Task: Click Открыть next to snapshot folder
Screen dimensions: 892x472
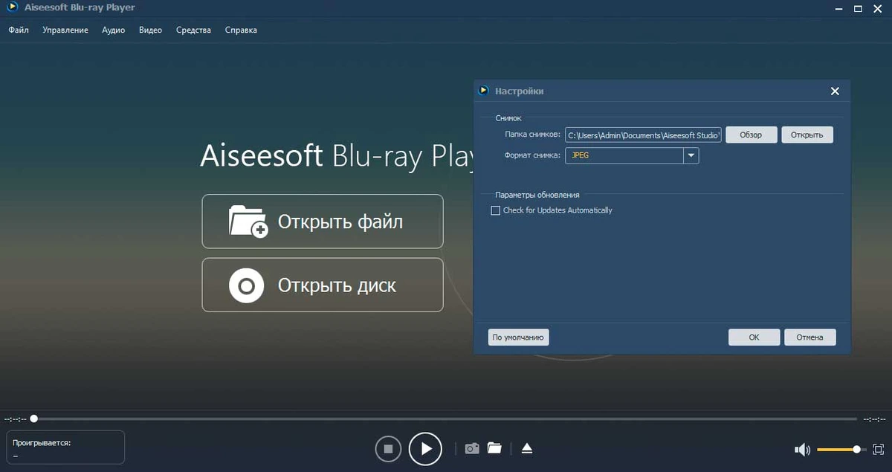Action: [807, 135]
